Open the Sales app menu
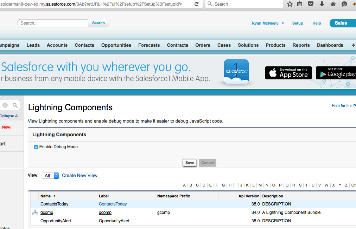 [x=343, y=23]
